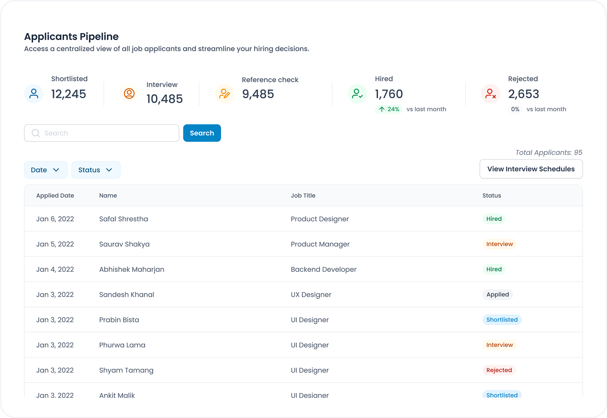This screenshot has height=418, width=607.
Task: Click the 0% change badge under Rejected
Action: click(x=515, y=109)
